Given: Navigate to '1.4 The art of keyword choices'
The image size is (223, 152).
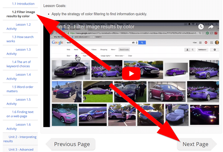Looking at the screenshot, I should pyautogui.click(x=19, y=64).
